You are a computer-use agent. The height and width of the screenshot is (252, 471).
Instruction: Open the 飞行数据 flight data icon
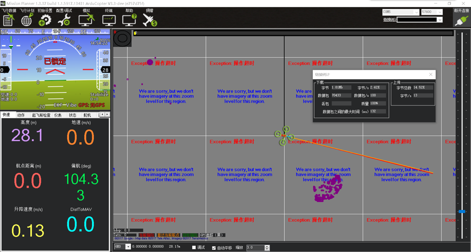click(x=9, y=19)
